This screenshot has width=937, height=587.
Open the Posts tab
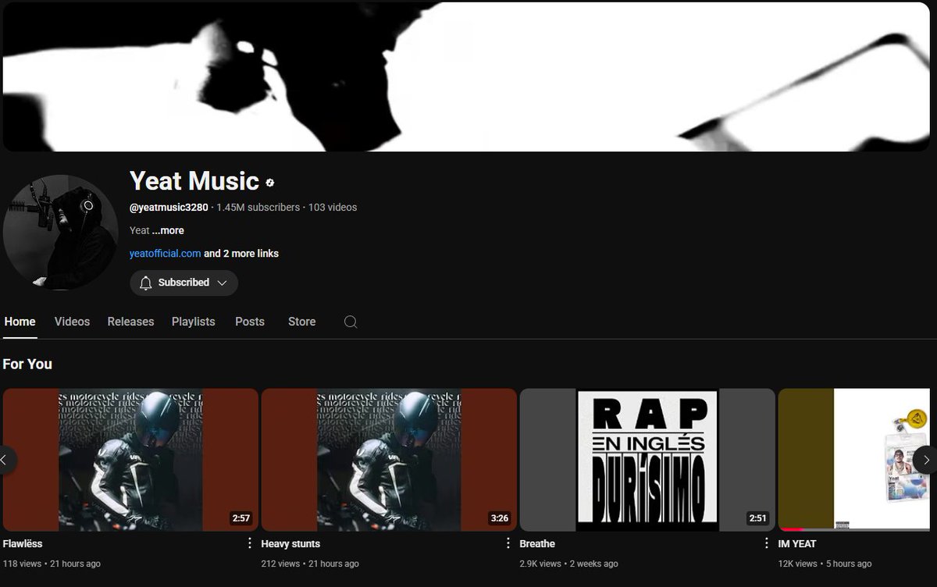pyautogui.click(x=250, y=322)
